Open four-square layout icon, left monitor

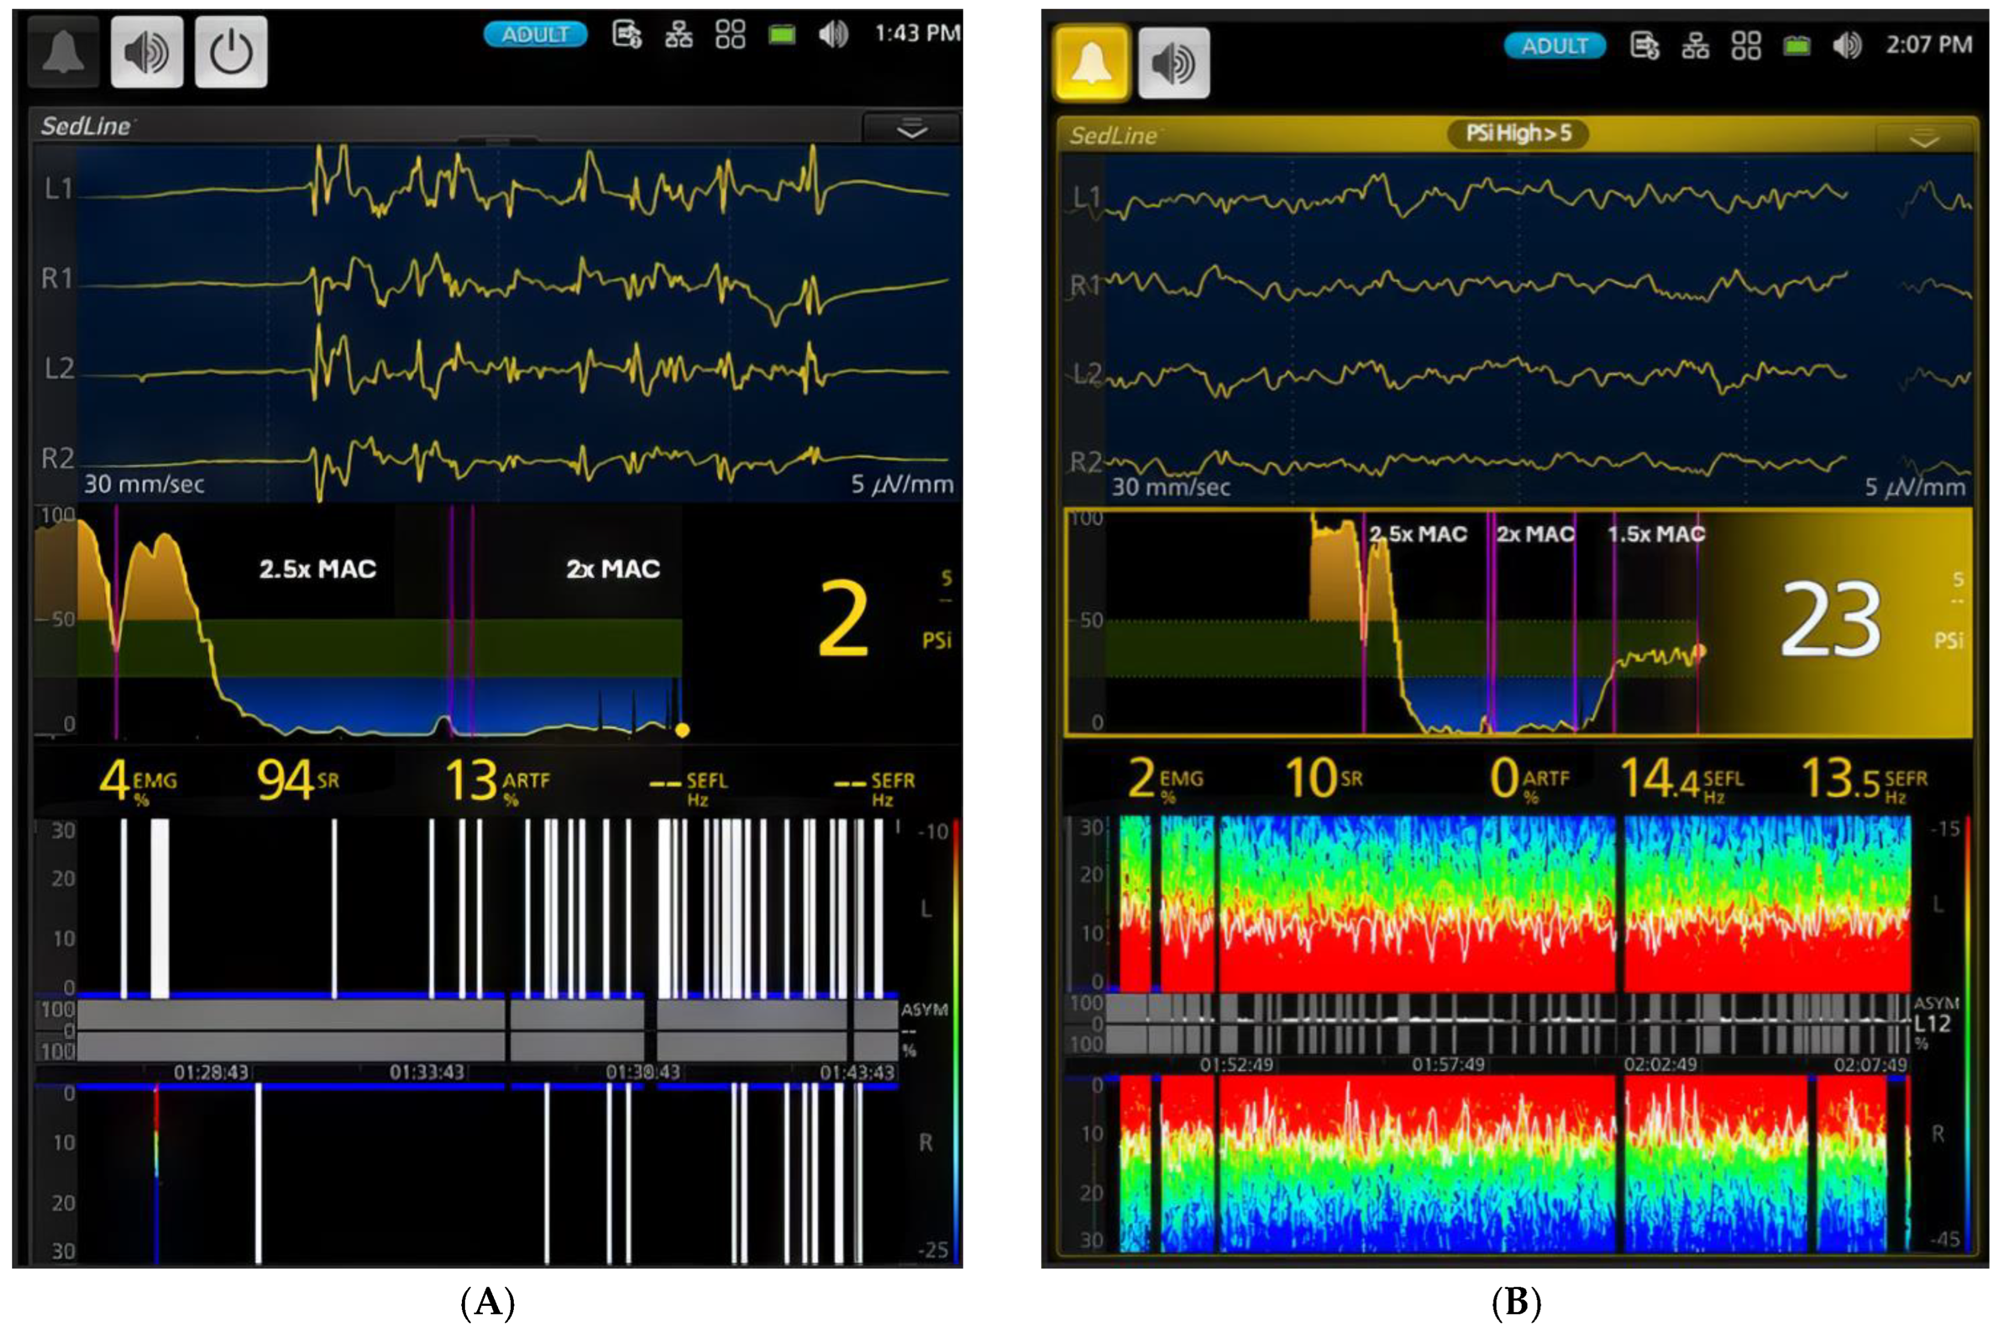click(730, 35)
